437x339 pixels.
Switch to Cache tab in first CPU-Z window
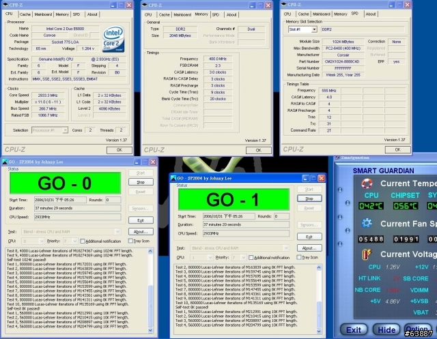coord(25,14)
